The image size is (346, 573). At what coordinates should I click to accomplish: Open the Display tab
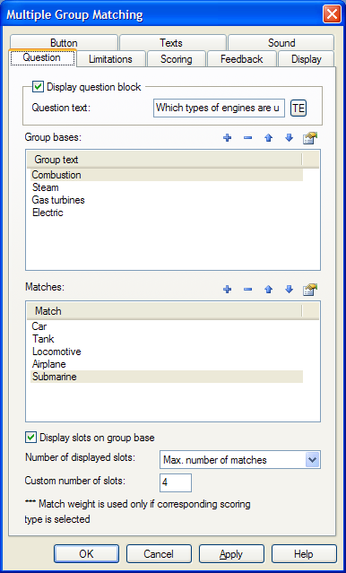tap(307, 59)
